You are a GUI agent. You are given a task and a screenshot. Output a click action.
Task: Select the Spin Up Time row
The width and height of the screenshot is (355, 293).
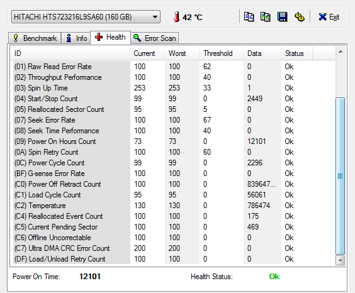point(172,88)
